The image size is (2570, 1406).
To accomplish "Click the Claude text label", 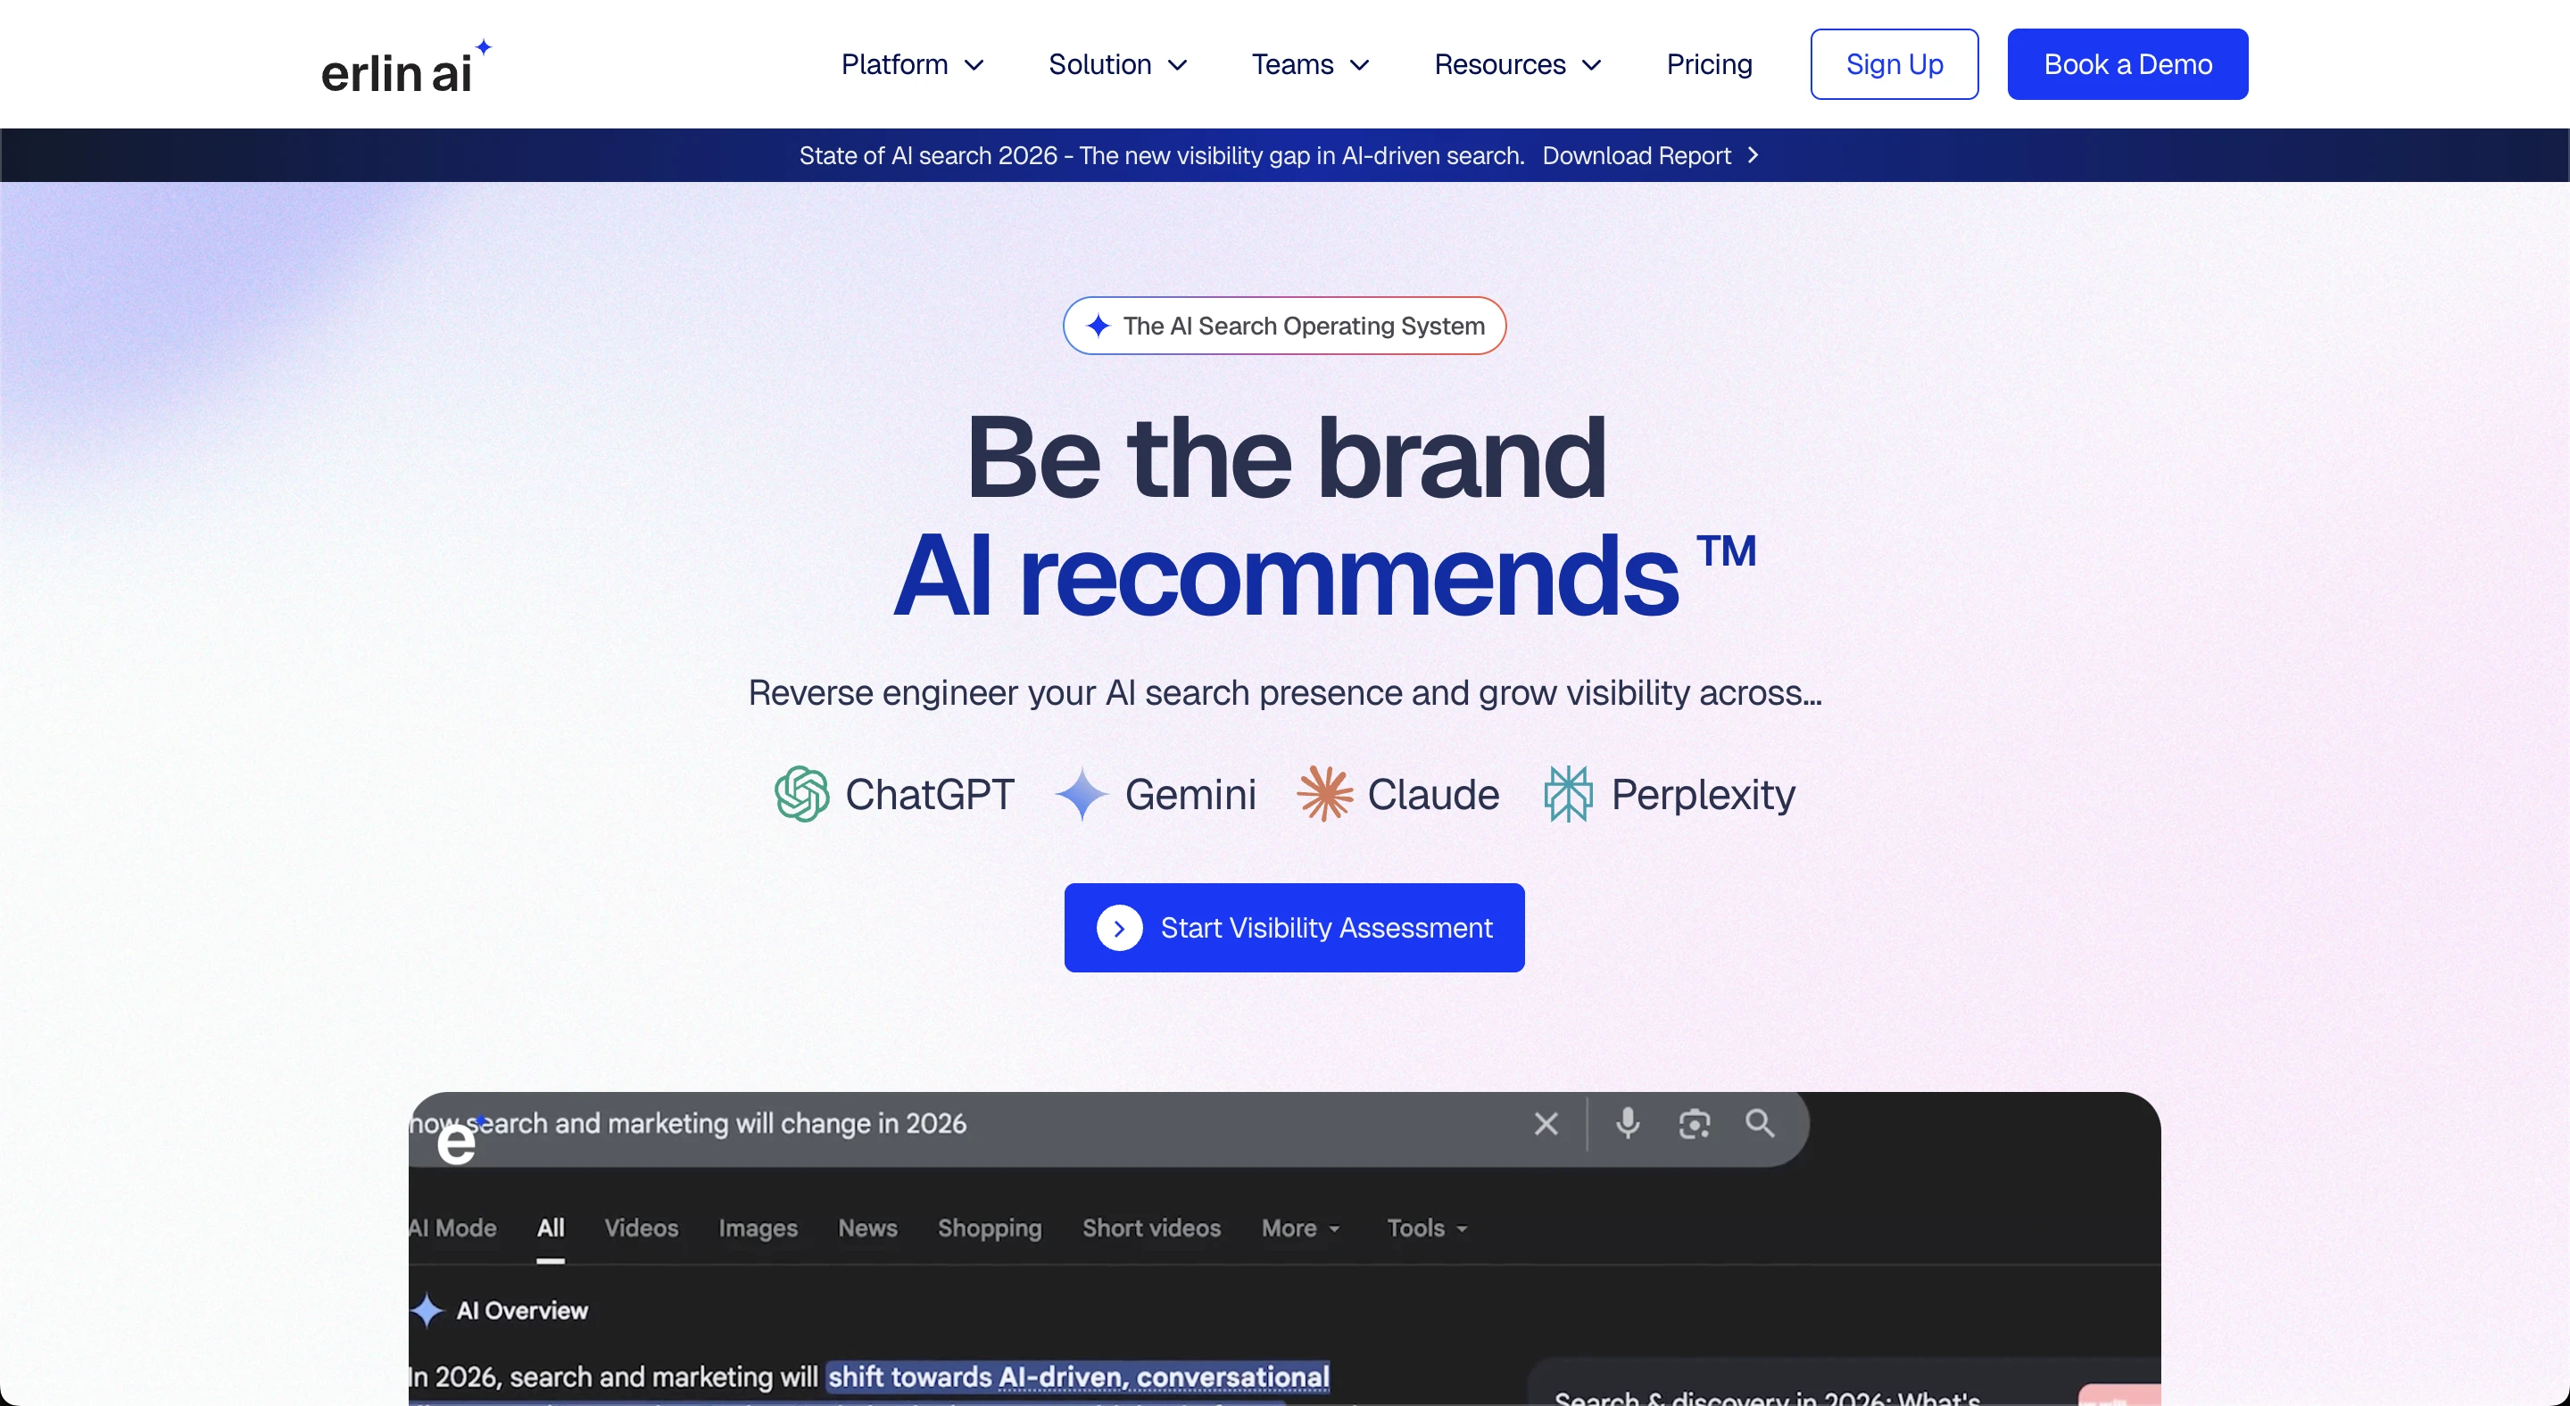I will [x=1432, y=795].
